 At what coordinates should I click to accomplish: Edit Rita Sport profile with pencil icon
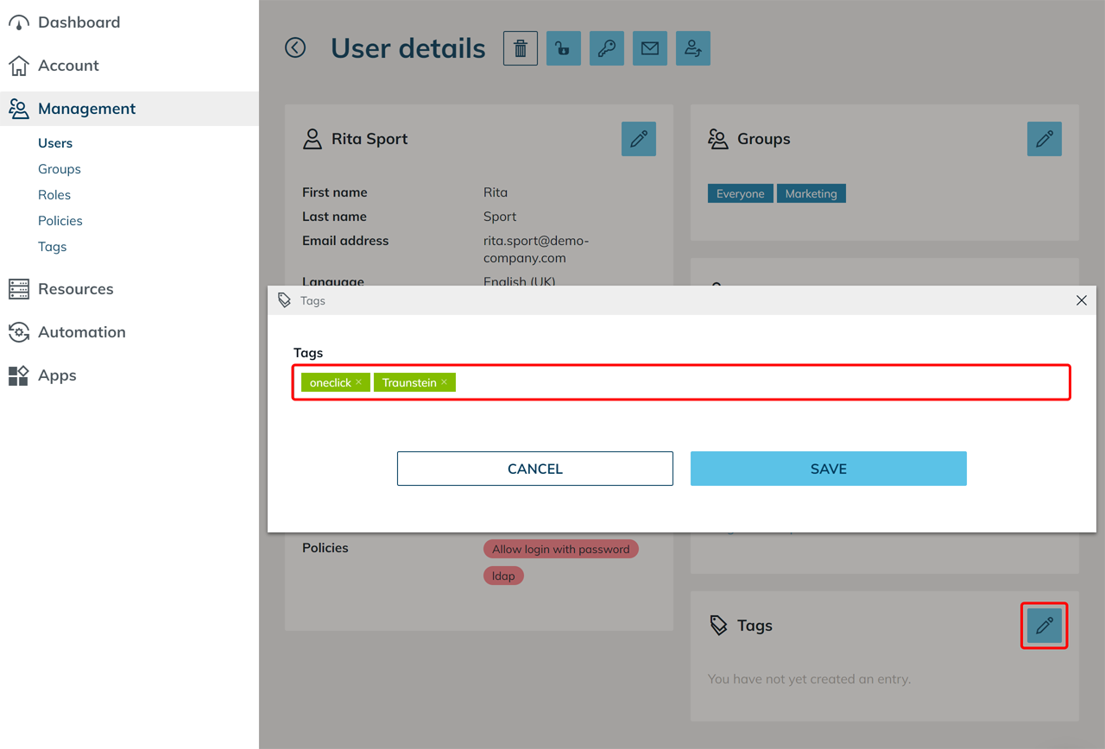pyautogui.click(x=639, y=139)
